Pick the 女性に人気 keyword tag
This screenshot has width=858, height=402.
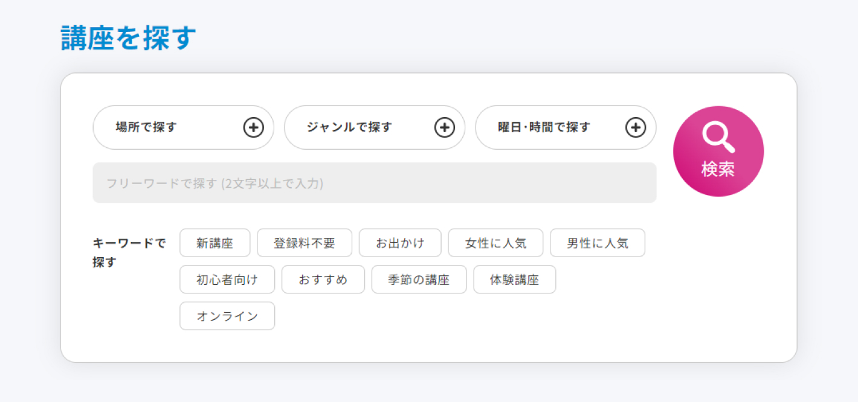495,243
